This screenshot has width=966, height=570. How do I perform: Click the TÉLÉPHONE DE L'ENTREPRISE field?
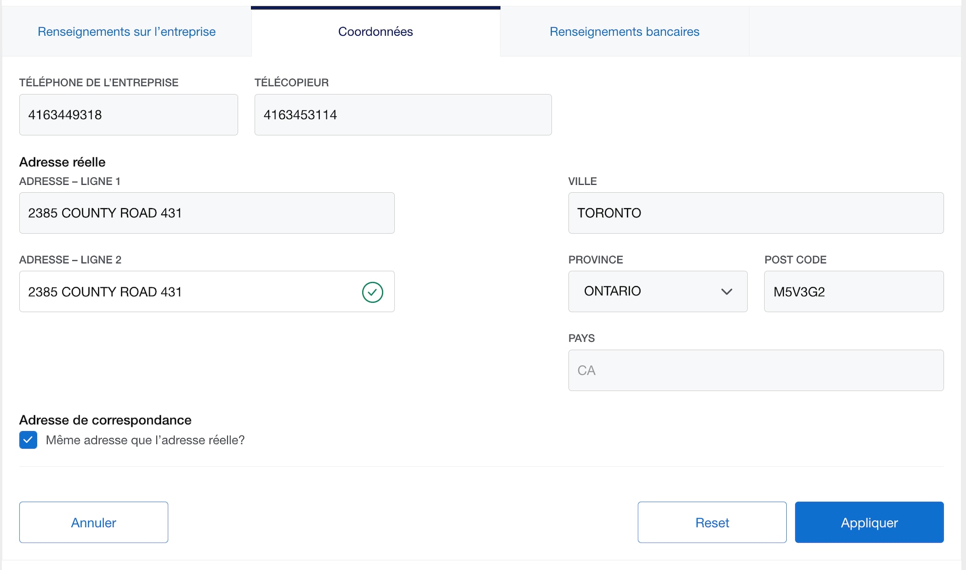[128, 114]
